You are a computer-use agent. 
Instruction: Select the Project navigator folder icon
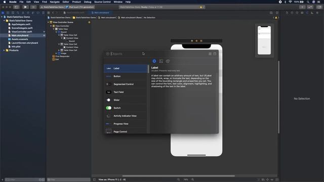[x=3, y=13]
